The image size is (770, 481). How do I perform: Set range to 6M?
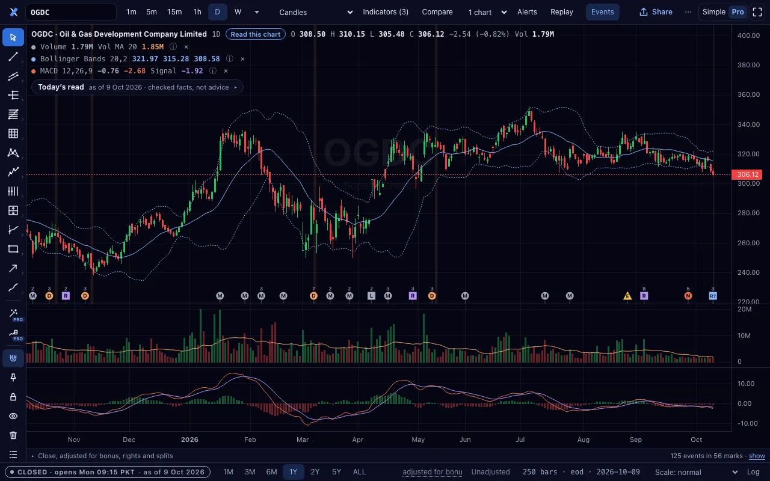pyautogui.click(x=272, y=472)
